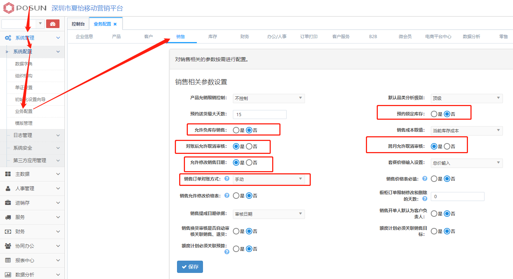Open the 销售成本取值 dropdown

[x=466, y=131]
